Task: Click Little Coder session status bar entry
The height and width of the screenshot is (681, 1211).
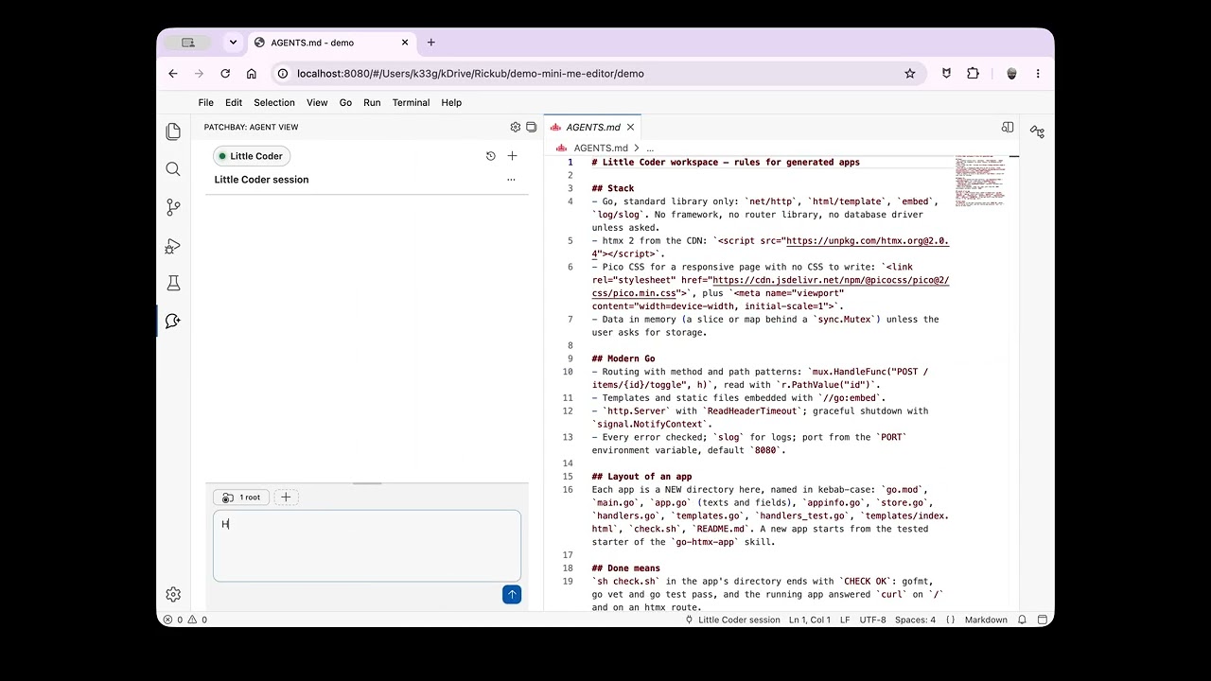Action: [731, 620]
